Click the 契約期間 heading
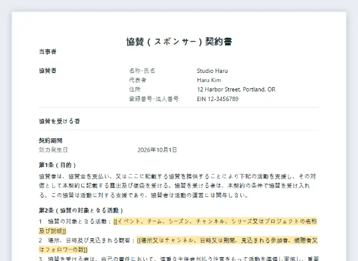The image size is (358, 261). [x=51, y=141]
